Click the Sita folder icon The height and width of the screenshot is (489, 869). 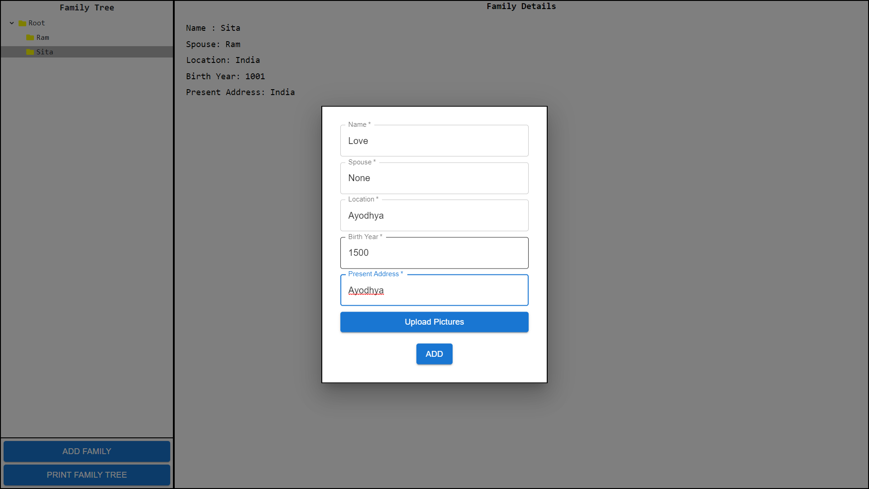[x=30, y=52]
